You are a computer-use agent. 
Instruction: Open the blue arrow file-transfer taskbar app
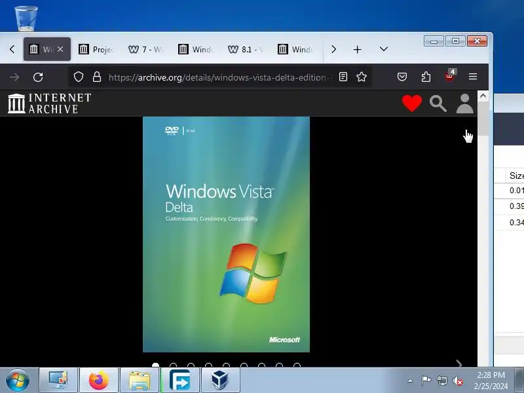(180, 381)
